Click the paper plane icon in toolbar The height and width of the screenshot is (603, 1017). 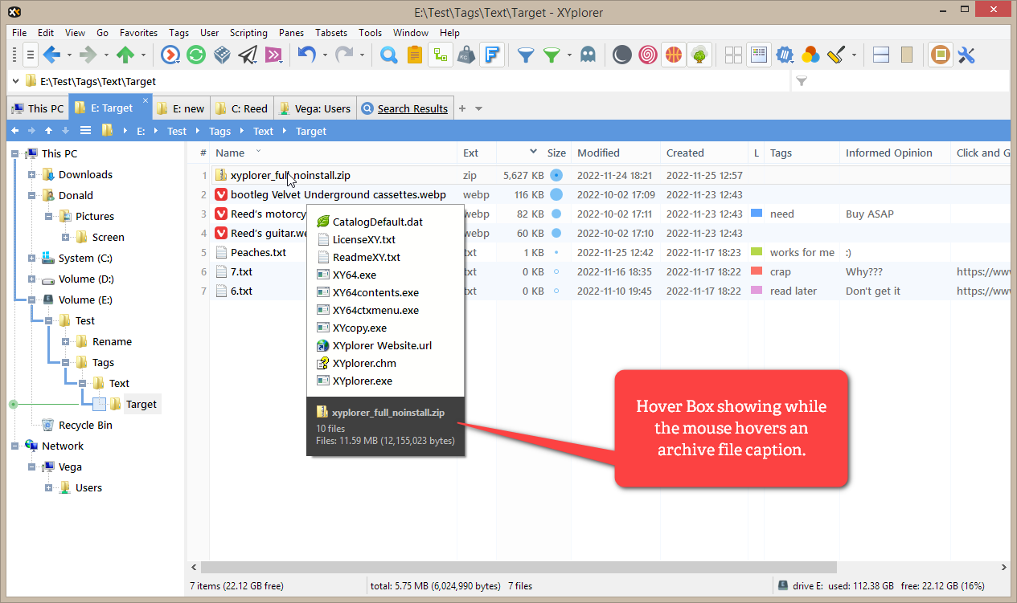248,55
